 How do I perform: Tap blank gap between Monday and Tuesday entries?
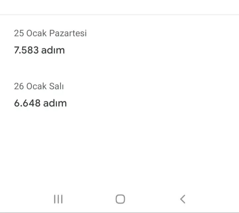[x=119, y=69]
